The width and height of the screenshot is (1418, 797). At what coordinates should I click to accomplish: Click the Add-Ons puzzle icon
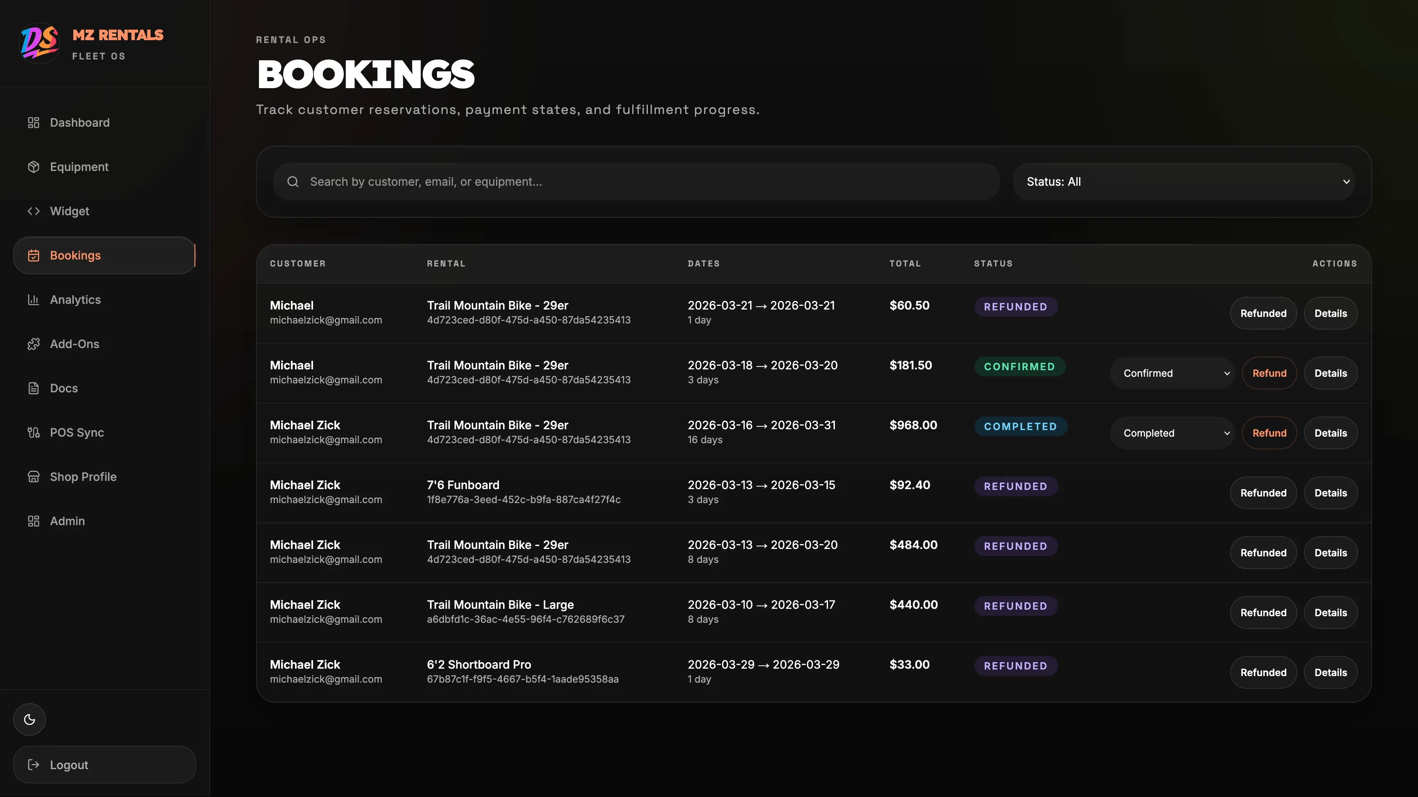[x=34, y=344]
